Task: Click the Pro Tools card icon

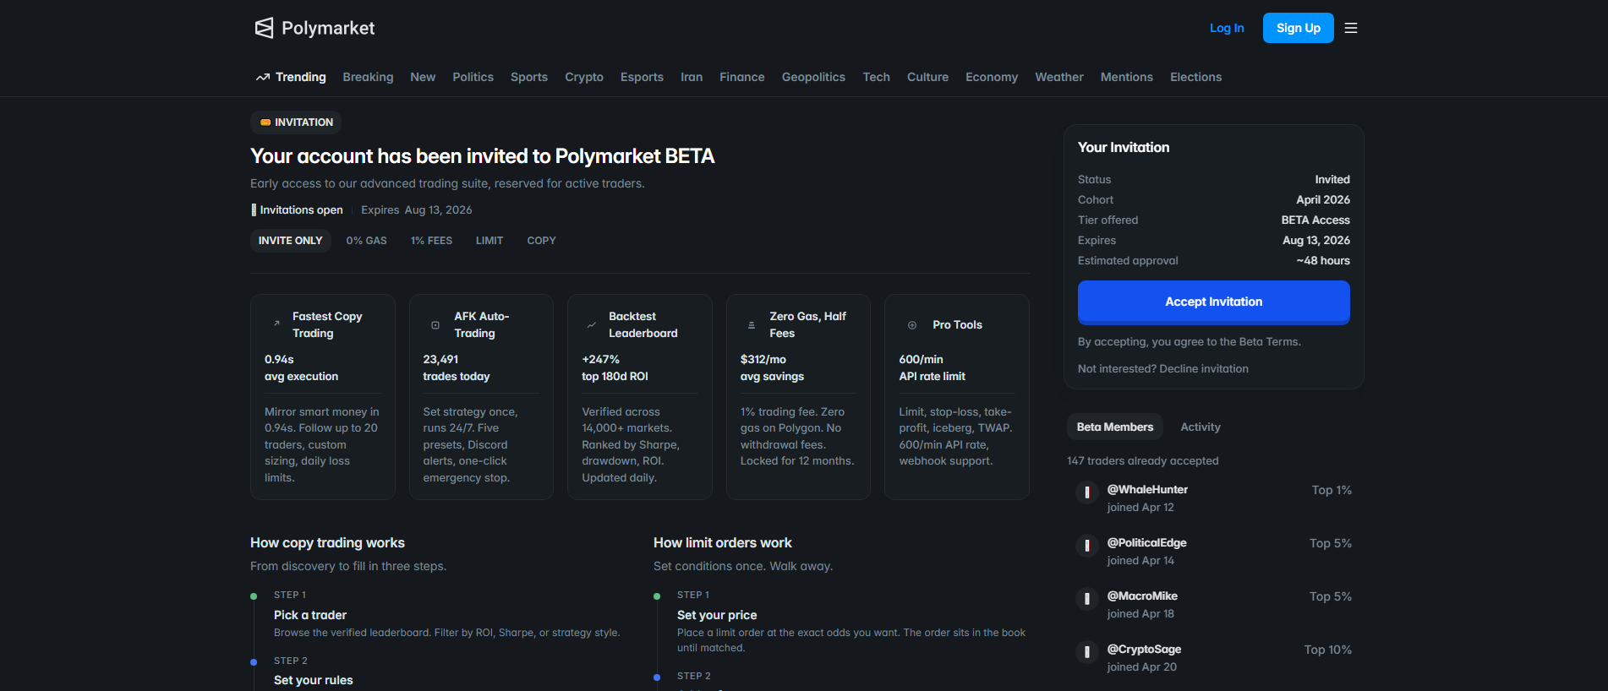Action: coord(912,324)
